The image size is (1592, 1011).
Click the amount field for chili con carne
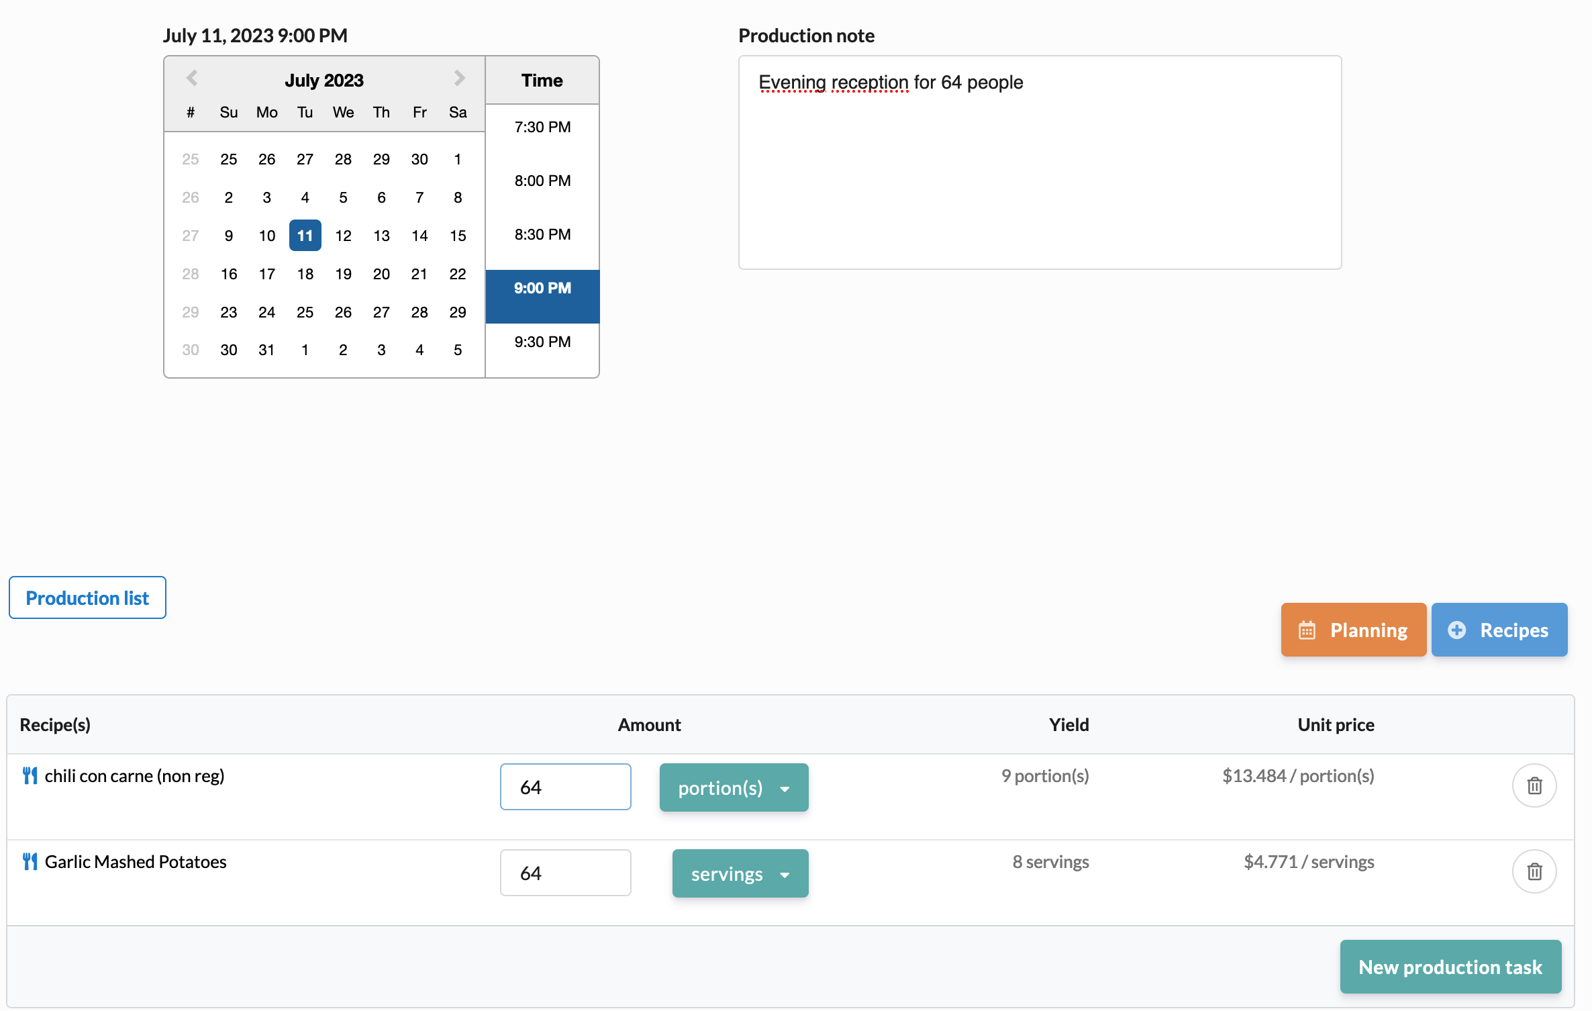tap(565, 787)
